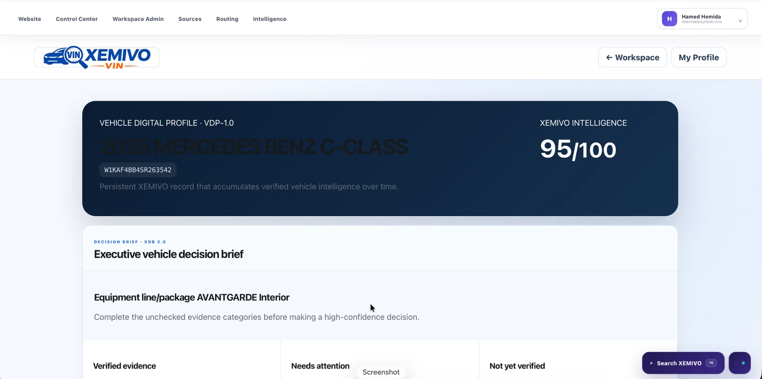Click the Decision Brief XDB 2.0 label

pyautogui.click(x=130, y=242)
